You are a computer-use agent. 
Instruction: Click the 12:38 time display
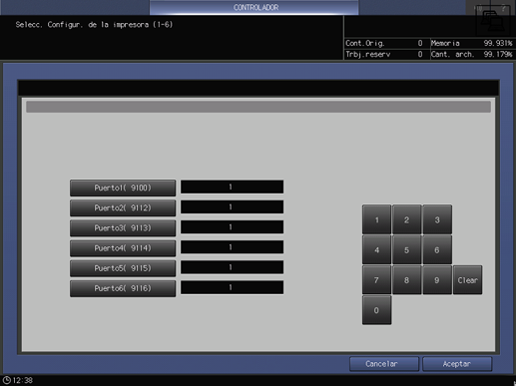tap(23, 380)
